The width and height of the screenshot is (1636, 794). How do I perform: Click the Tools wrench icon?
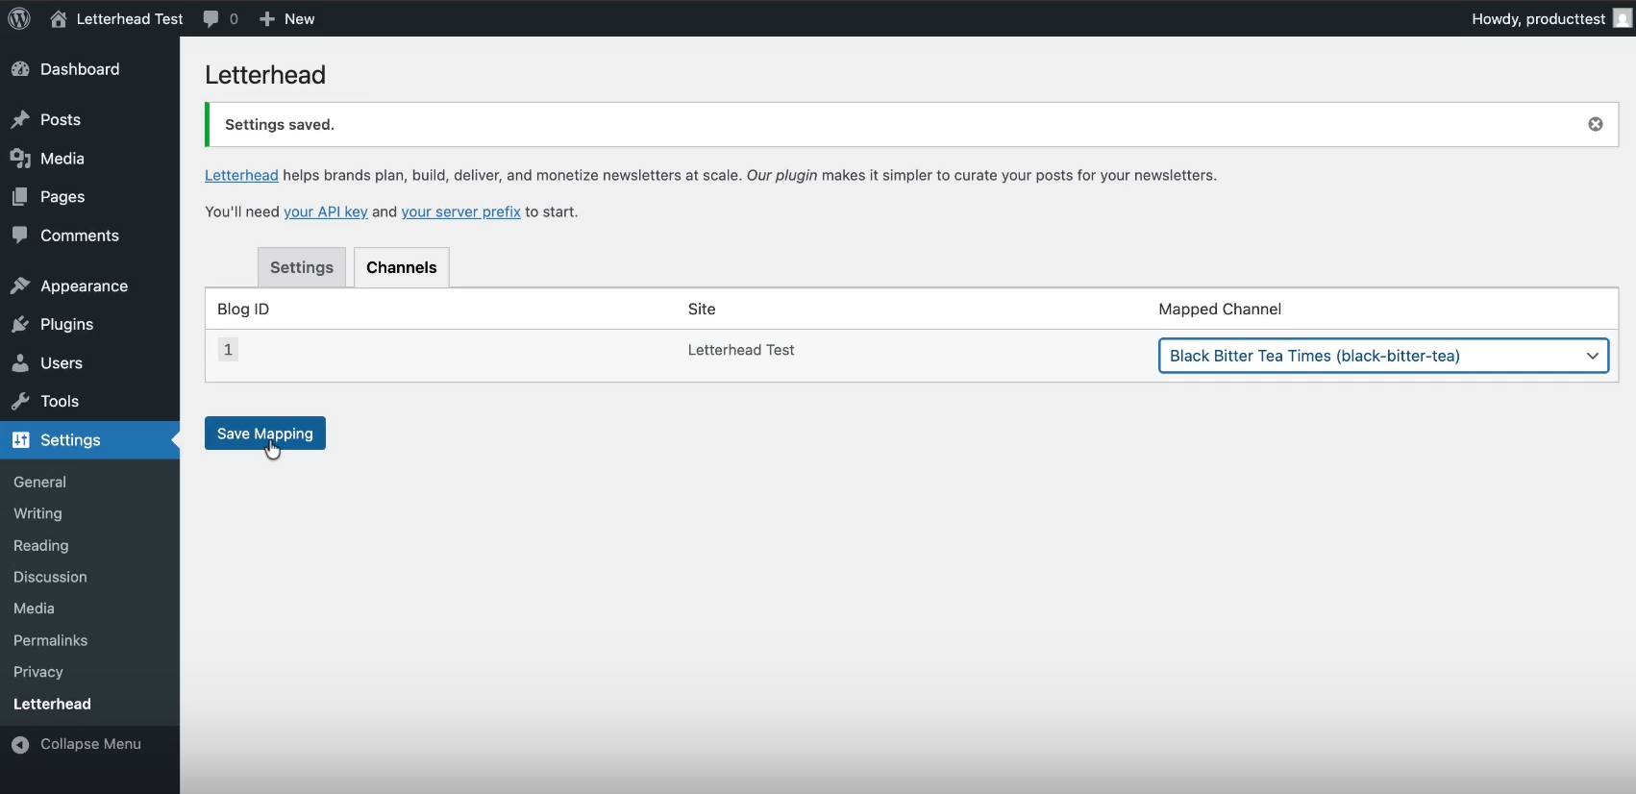pos(20,402)
